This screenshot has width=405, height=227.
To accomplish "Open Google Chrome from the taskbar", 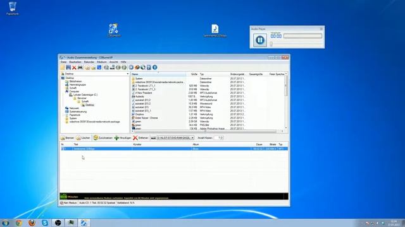I will coord(18,223).
